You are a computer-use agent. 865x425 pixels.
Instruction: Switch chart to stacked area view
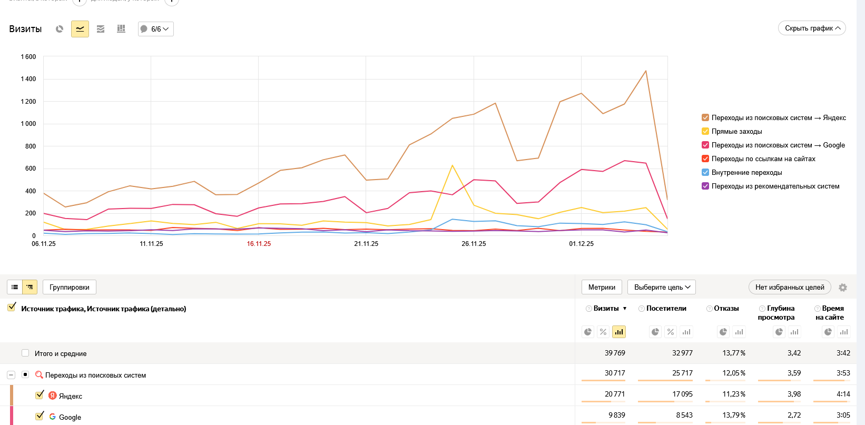pos(101,29)
